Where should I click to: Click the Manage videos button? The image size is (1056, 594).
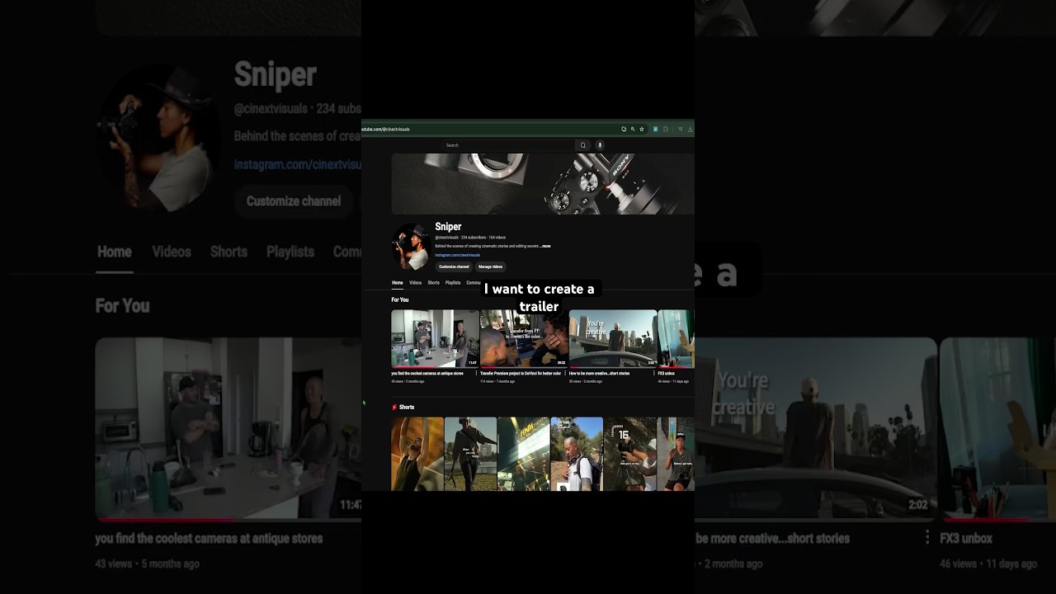tap(490, 266)
